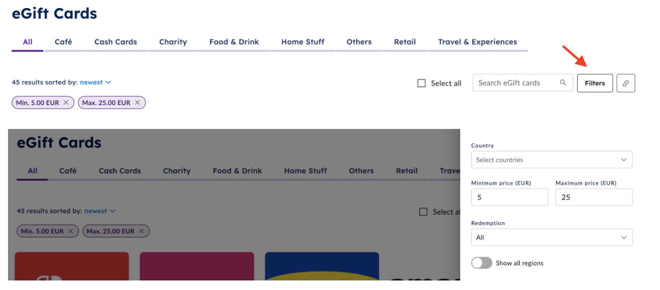660x290 pixels.
Task: Open the top Home Stuff tab
Action: click(x=303, y=42)
